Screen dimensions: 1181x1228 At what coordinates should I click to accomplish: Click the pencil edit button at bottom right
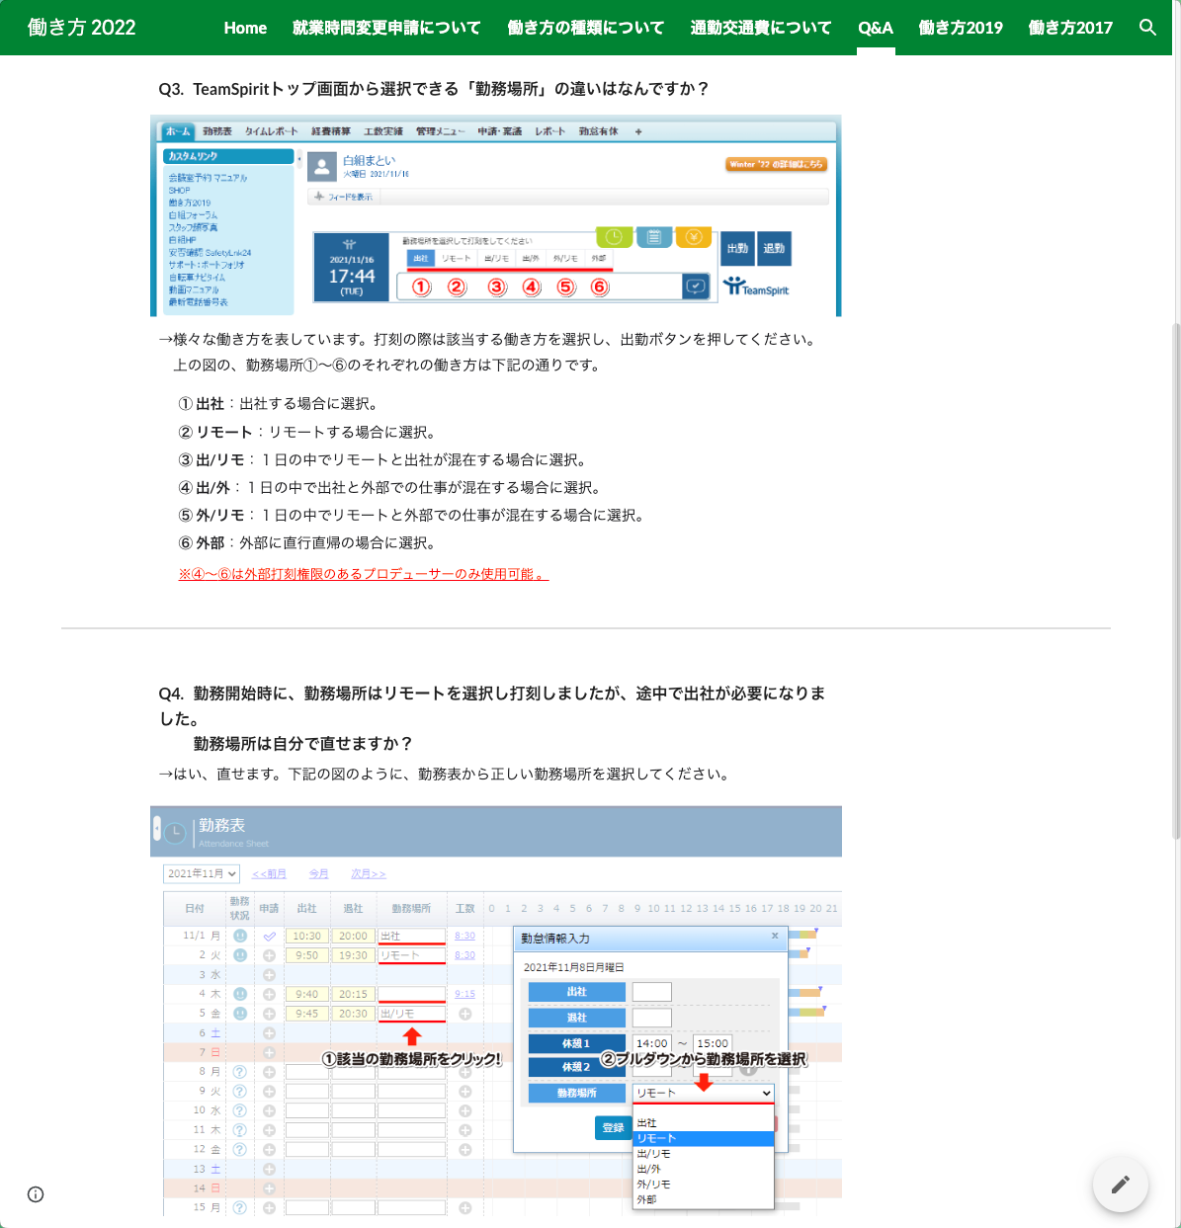point(1121,1185)
